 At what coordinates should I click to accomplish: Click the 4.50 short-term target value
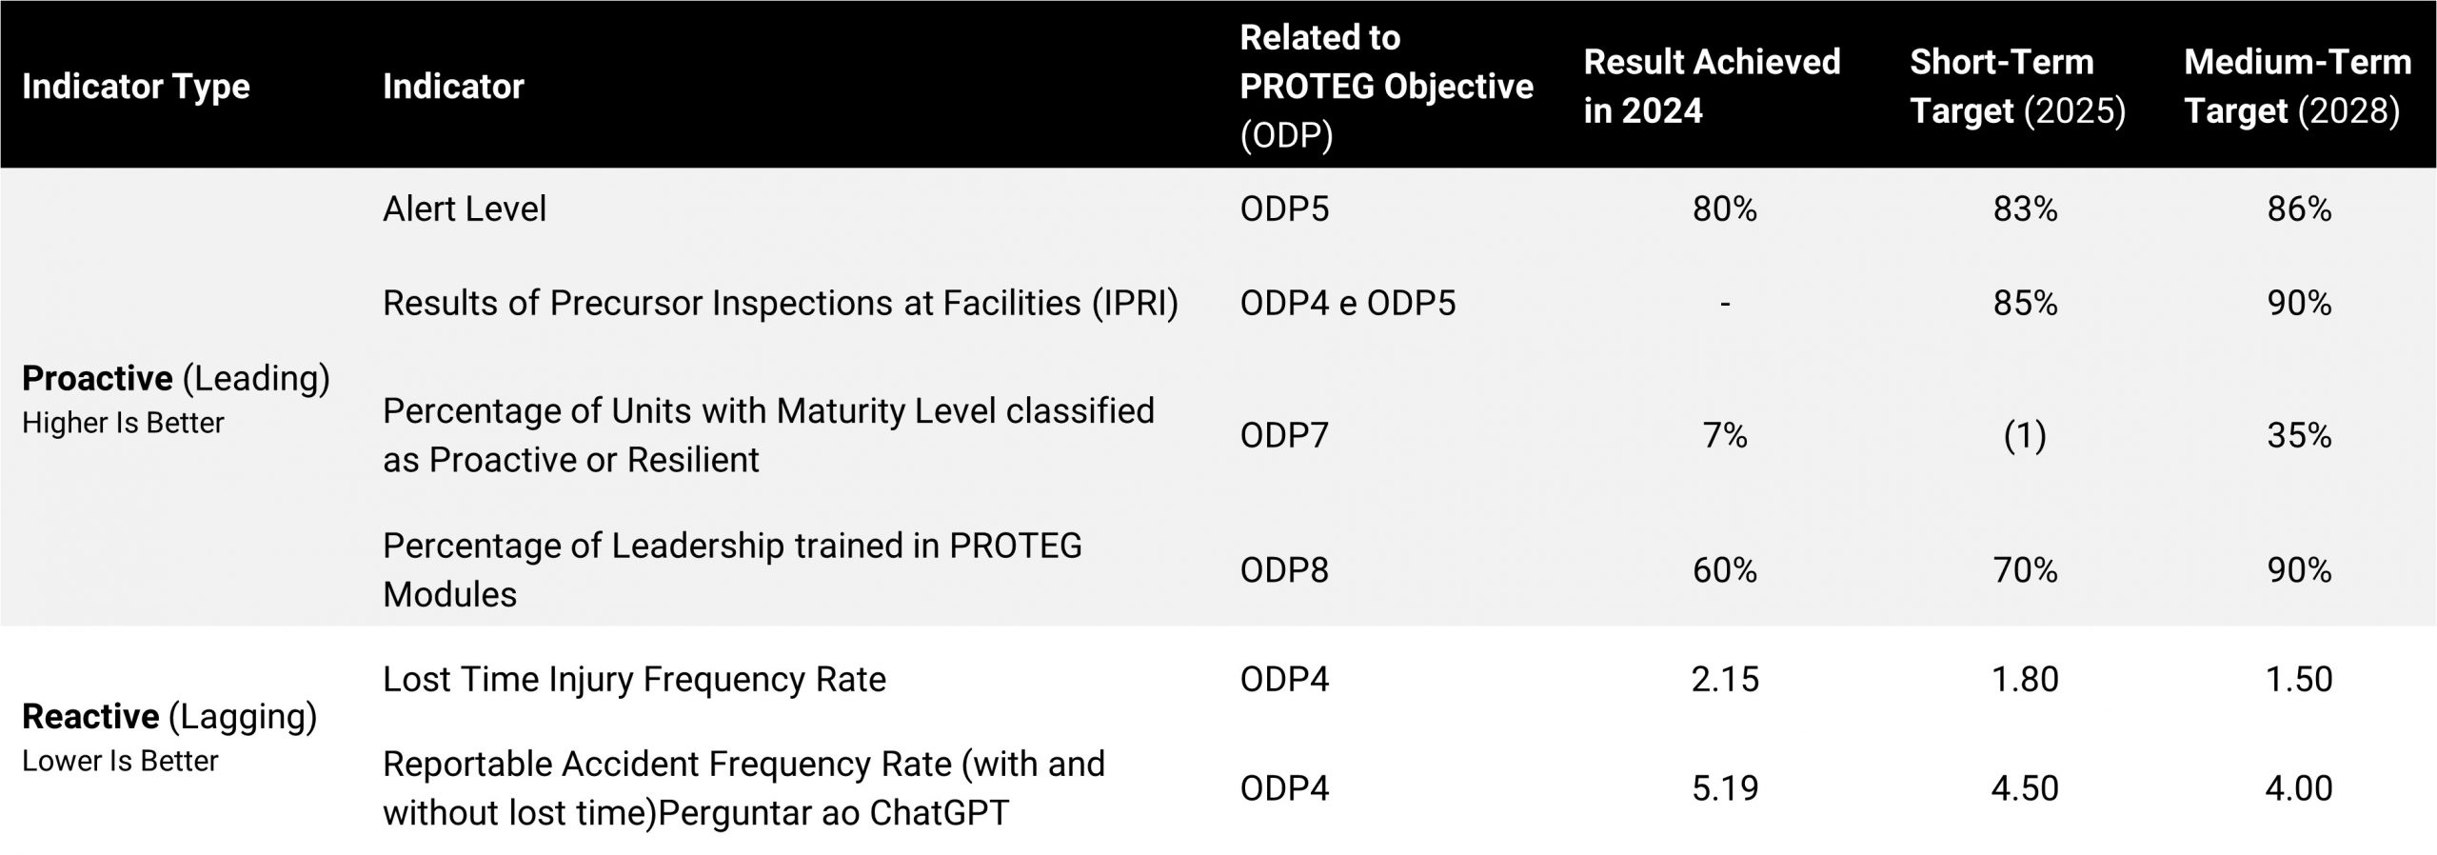(x=2025, y=788)
